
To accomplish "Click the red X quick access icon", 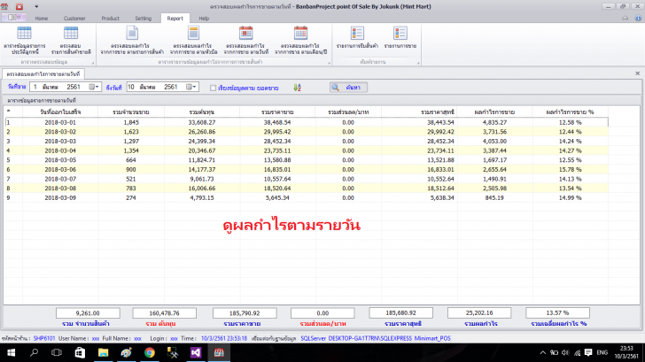I will click(x=19, y=6).
